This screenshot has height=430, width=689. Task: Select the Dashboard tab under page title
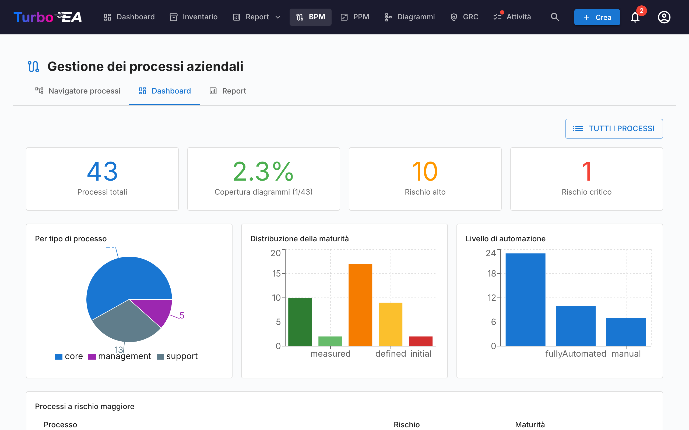(164, 91)
